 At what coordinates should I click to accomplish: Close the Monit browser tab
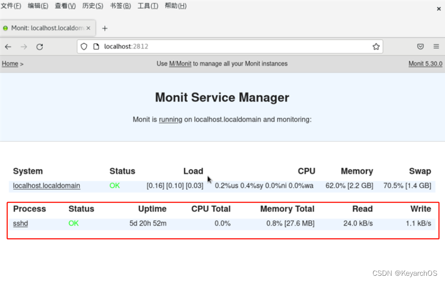88,28
